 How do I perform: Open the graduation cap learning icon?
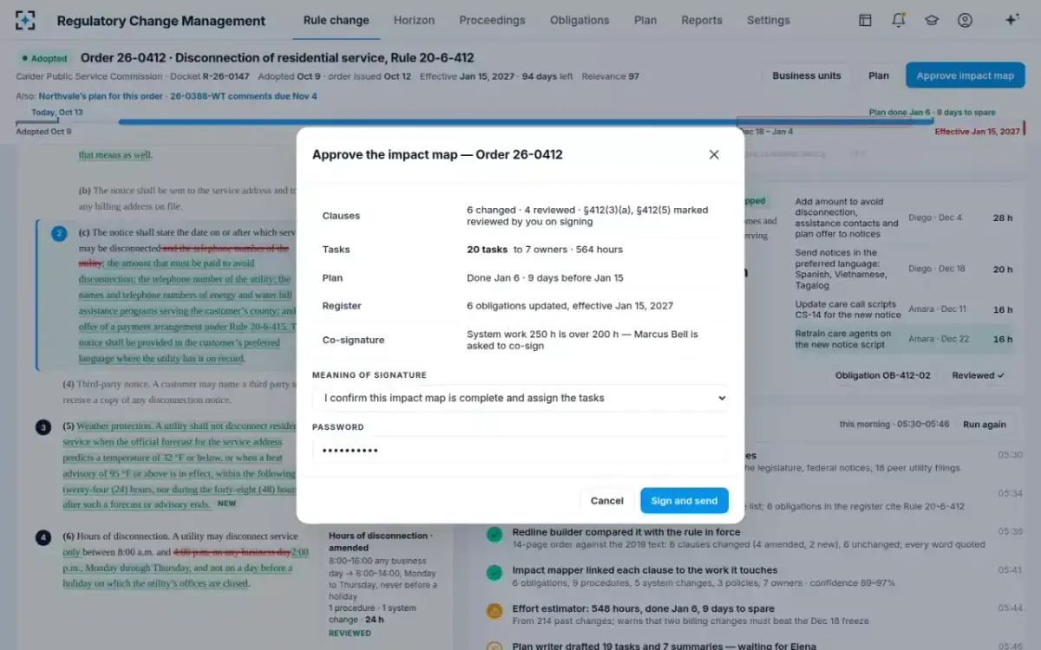coord(932,20)
